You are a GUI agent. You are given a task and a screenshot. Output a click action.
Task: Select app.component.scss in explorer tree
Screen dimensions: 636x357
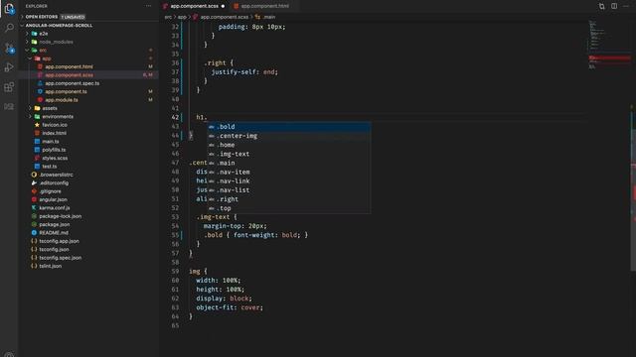[x=69, y=75]
